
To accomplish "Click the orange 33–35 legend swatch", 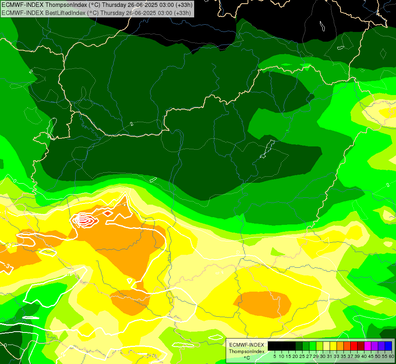I will click(x=340, y=346).
